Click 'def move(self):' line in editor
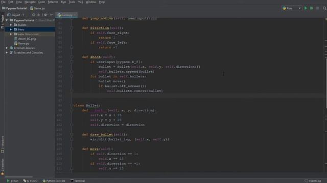The height and width of the screenshot is (183, 327). pos(97,149)
